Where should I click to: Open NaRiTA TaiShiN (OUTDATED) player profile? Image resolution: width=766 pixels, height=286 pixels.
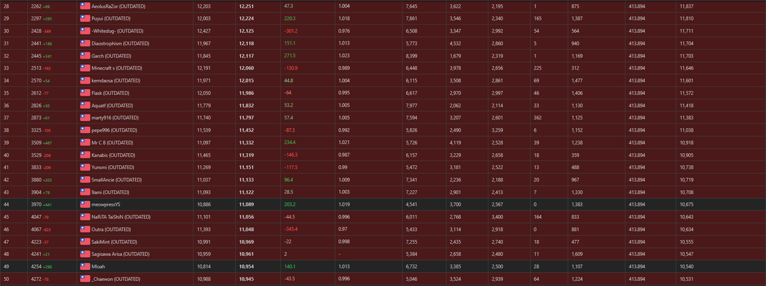pyautogui.click(x=121, y=217)
